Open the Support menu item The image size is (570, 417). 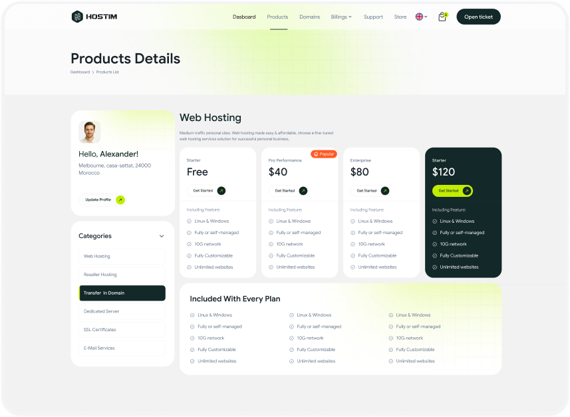373,17
